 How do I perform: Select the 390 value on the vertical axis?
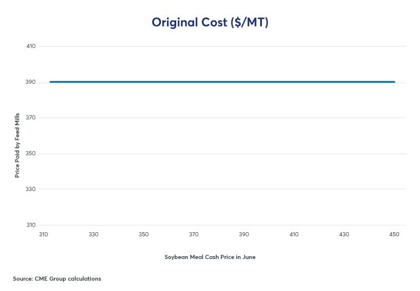pos(30,82)
